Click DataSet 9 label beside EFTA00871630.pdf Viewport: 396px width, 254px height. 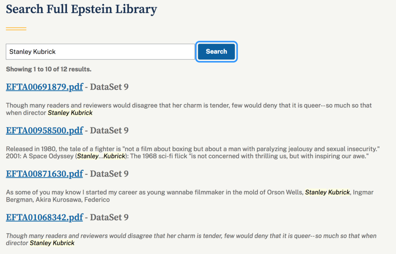109,173
